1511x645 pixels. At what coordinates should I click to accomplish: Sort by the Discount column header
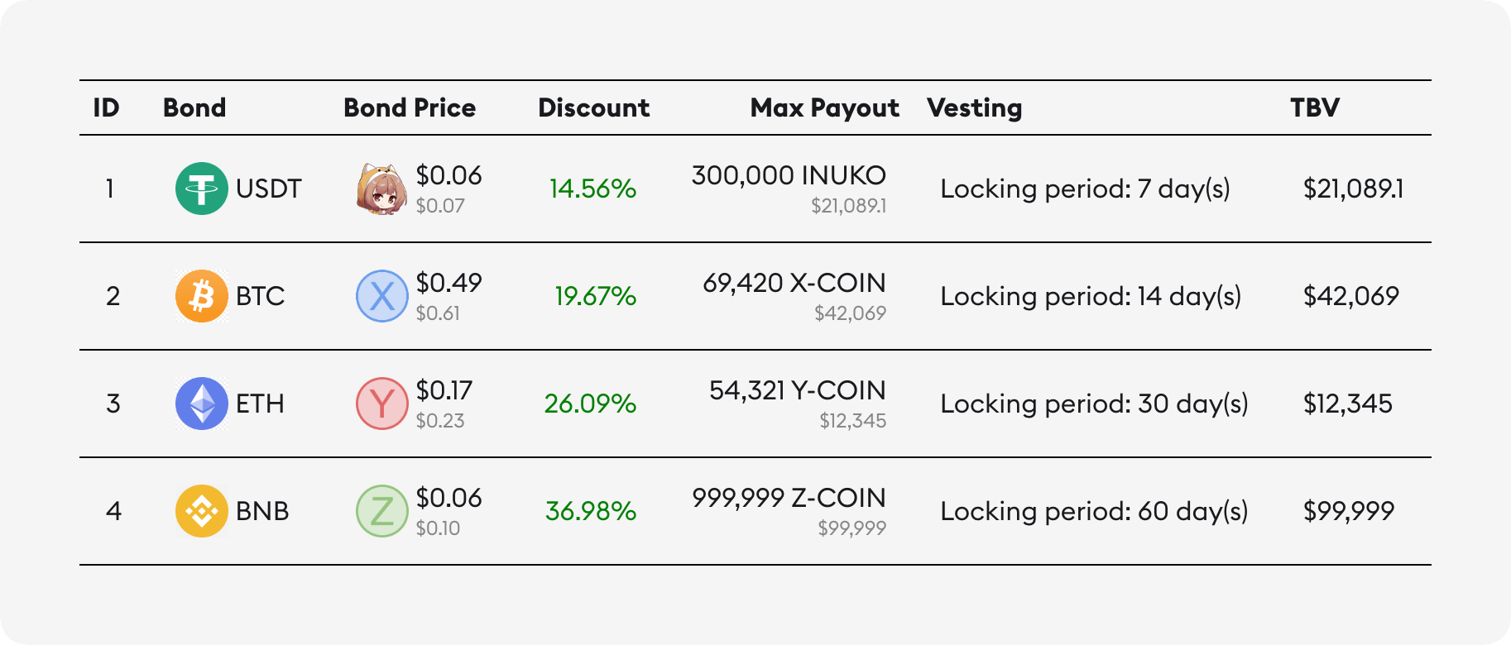pos(593,107)
